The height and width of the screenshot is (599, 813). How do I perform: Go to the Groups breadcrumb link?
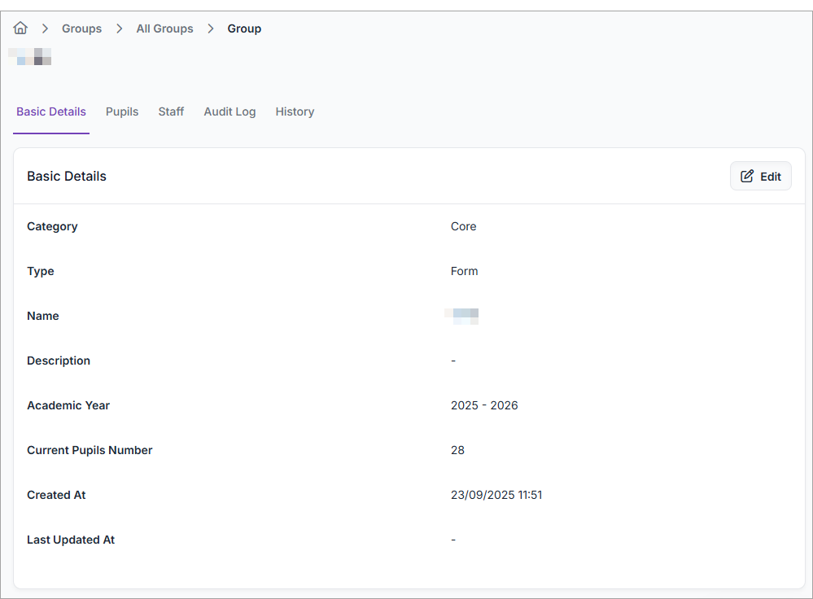coord(82,28)
